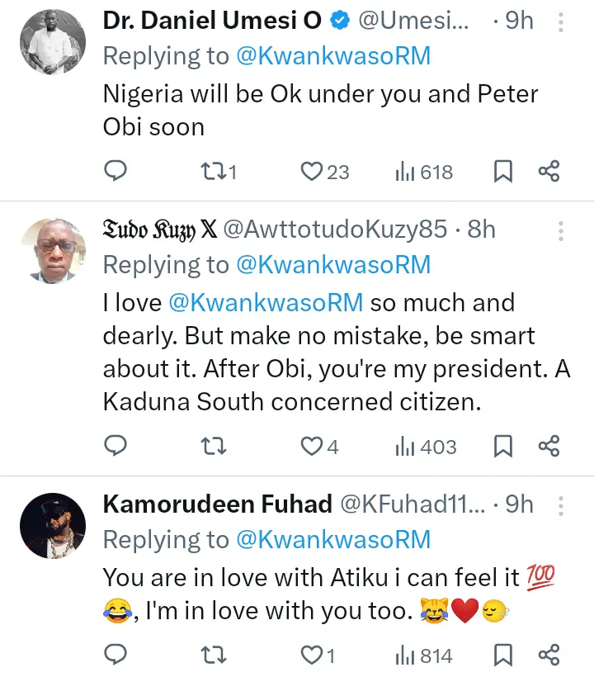Open the @KwankwasoRM mention in Tudo Kuzy's tweet
Viewport: 594px width, 677px height.
266,302
